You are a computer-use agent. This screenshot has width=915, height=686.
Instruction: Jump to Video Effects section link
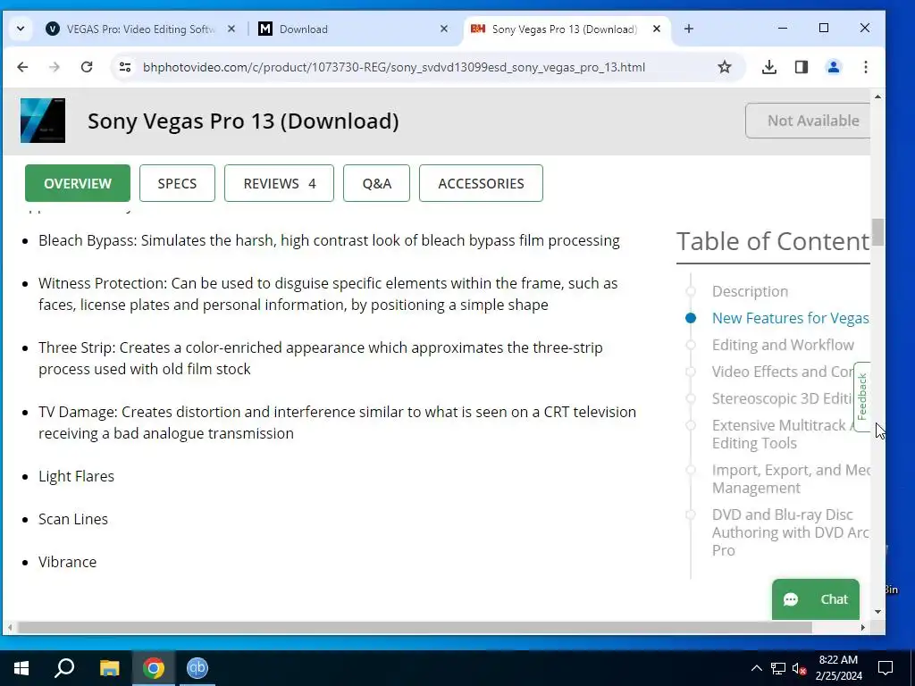pos(782,372)
